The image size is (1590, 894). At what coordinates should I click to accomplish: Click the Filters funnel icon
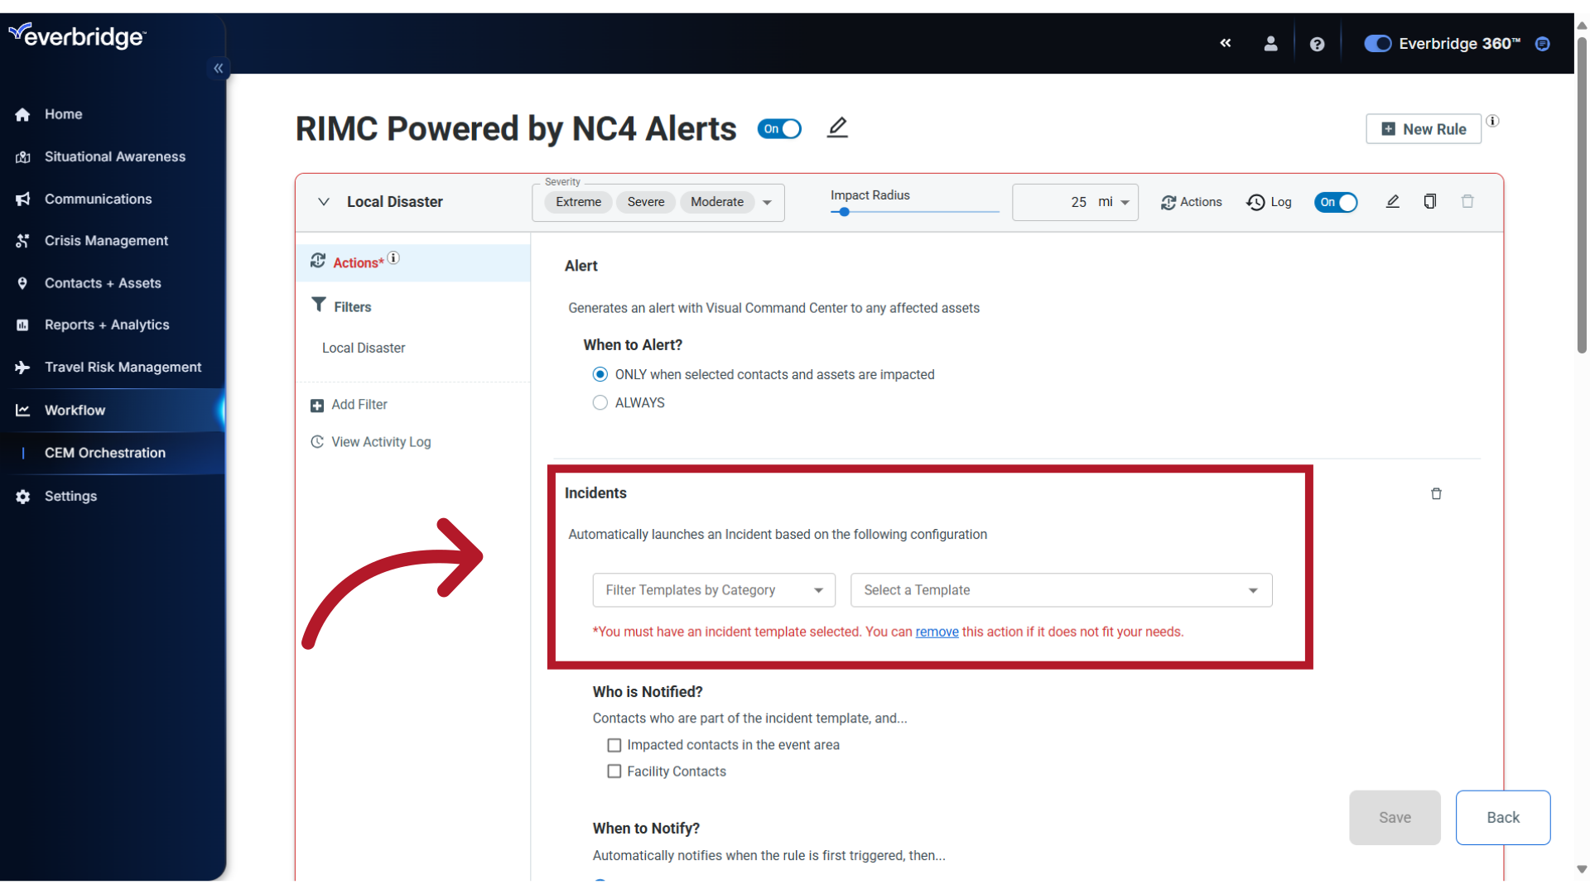point(319,305)
